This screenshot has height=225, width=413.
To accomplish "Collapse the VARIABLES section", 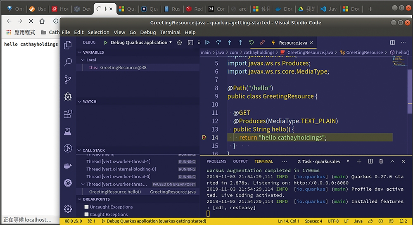I will coord(79,52).
